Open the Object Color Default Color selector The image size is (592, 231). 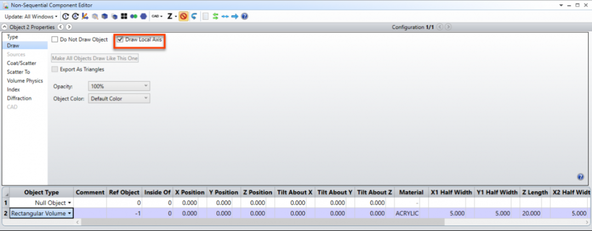pos(119,98)
